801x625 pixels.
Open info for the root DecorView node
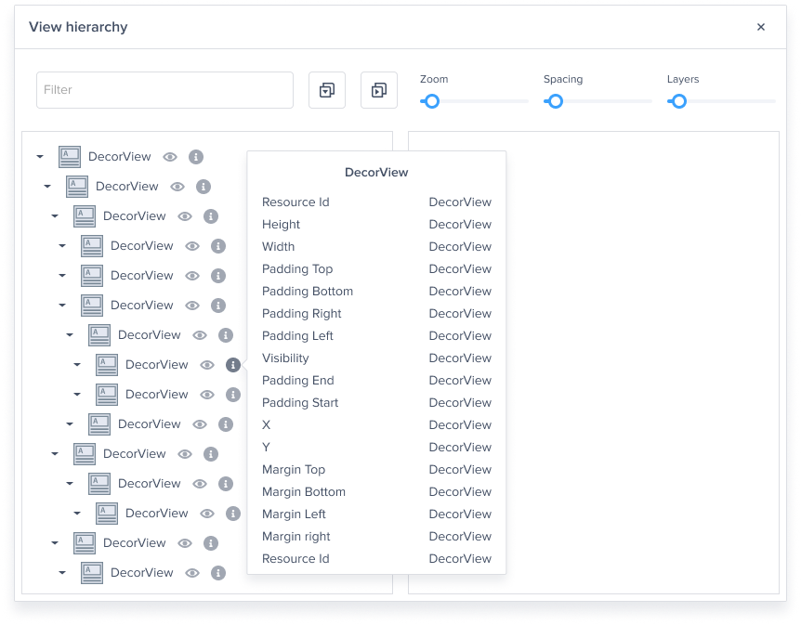pyautogui.click(x=196, y=157)
